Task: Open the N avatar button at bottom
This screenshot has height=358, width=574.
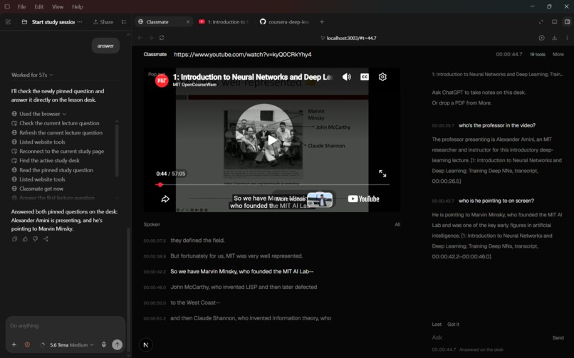Action: (146, 344)
